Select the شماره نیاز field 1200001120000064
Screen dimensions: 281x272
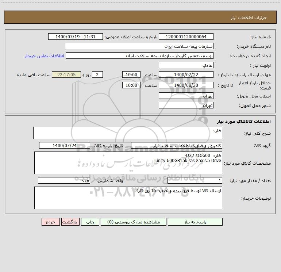(x=186, y=37)
